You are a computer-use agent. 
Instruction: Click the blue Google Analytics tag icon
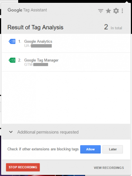click(x=12, y=41)
